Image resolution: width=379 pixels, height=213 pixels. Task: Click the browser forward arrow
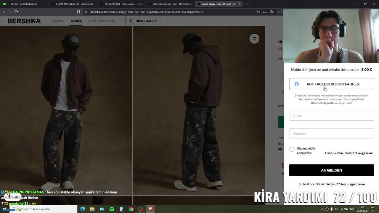point(10,12)
